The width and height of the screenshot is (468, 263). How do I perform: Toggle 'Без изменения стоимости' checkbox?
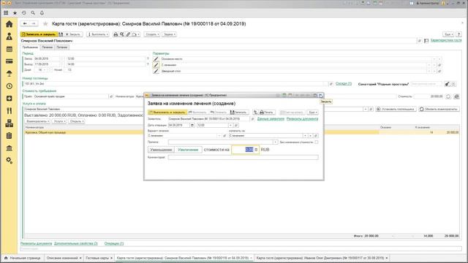(x=317, y=142)
